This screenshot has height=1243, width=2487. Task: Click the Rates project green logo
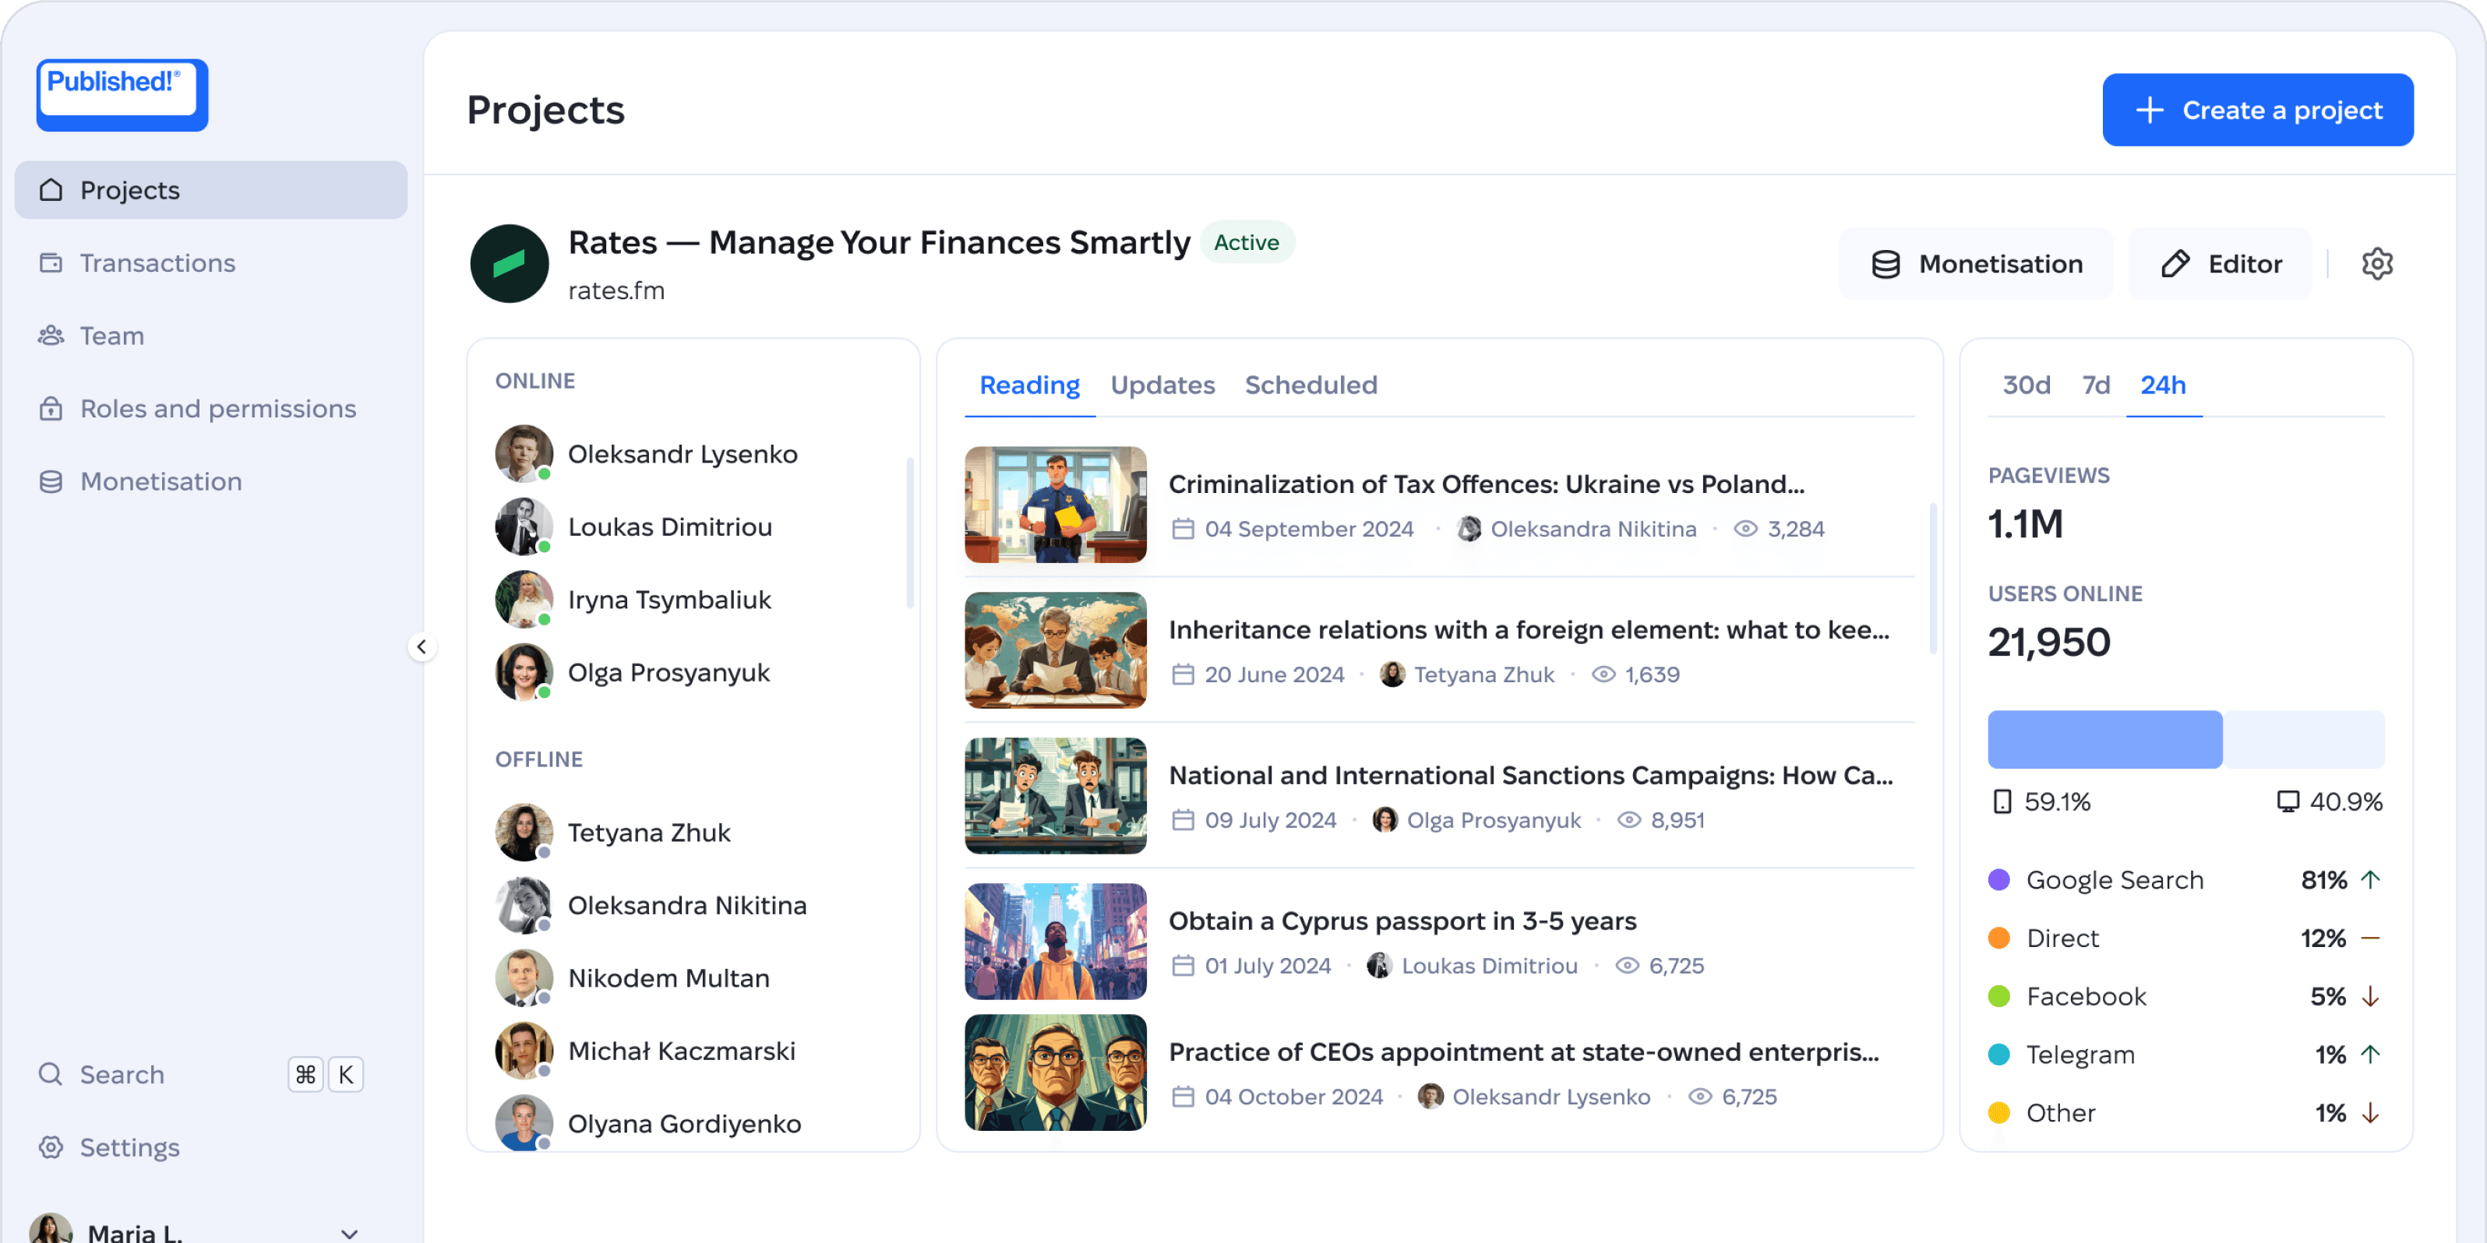coord(510,263)
